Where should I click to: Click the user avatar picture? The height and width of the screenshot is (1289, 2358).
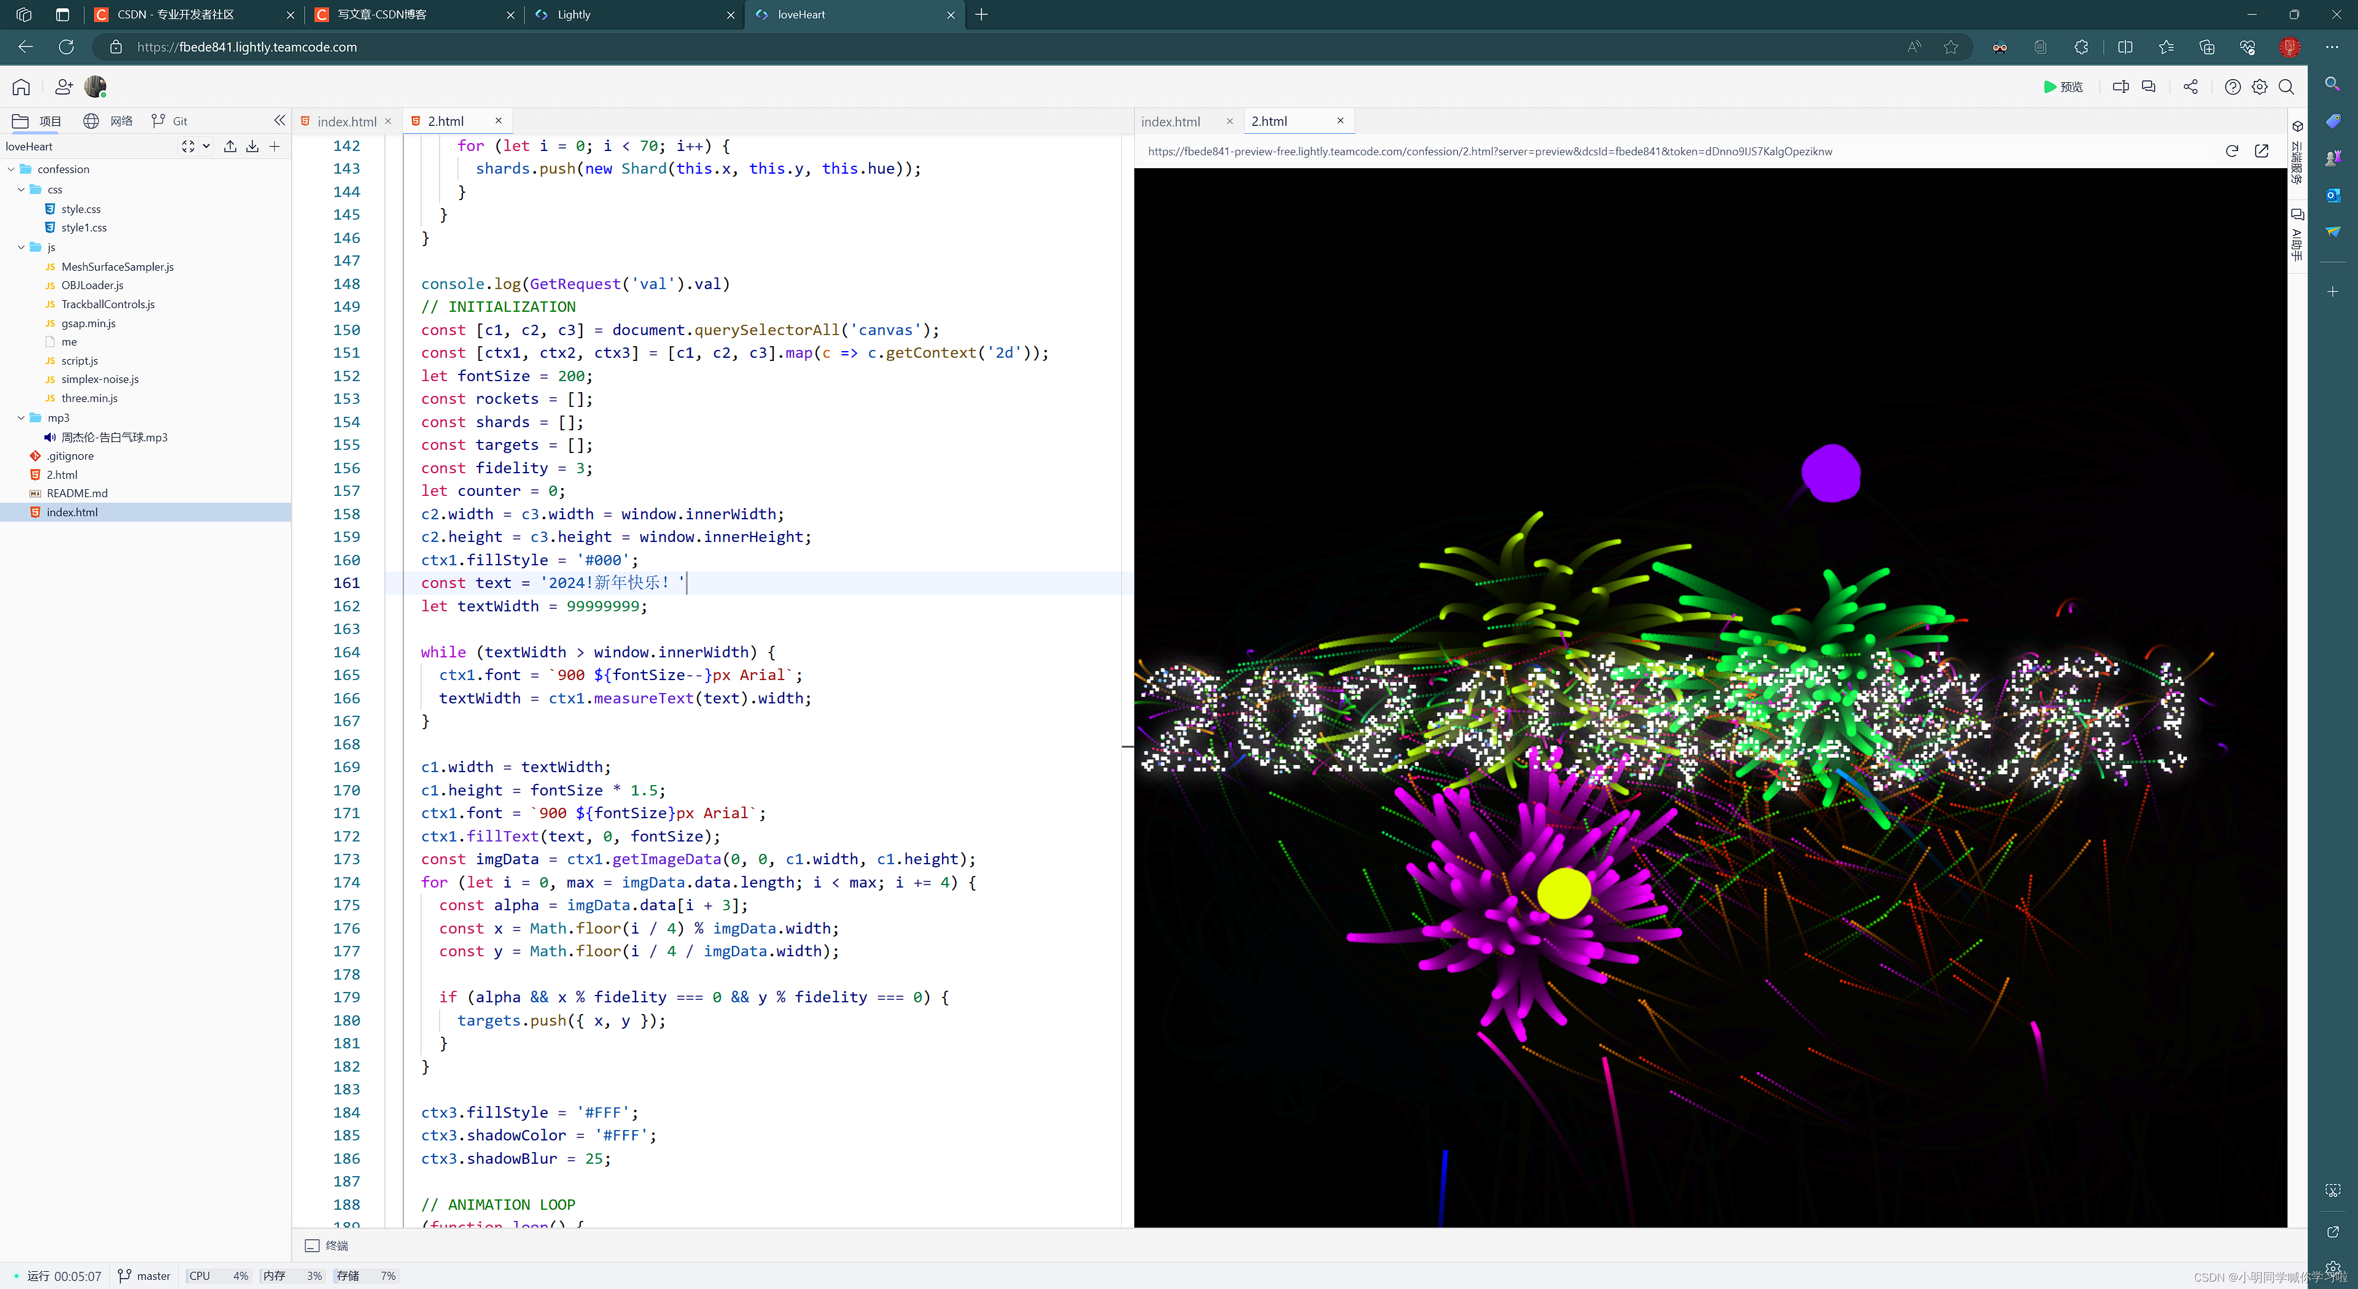click(x=95, y=87)
